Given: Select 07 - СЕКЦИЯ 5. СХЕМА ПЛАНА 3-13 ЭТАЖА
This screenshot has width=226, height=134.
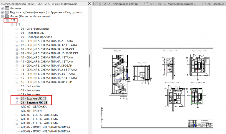Looking at the screenshot, I should pos(49,45).
